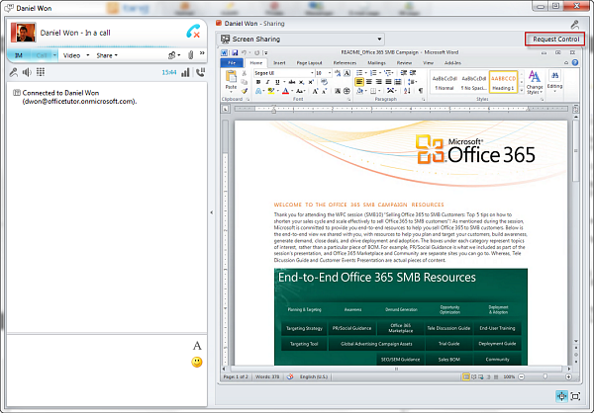The height and width of the screenshot is (413, 594).
Task: Select Align Text Left
Action: (x=359, y=82)
